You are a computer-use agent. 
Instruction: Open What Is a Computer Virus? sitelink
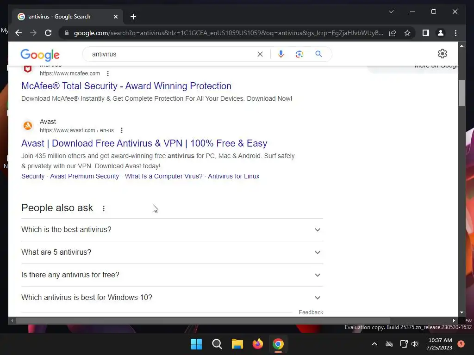[163, 176]
